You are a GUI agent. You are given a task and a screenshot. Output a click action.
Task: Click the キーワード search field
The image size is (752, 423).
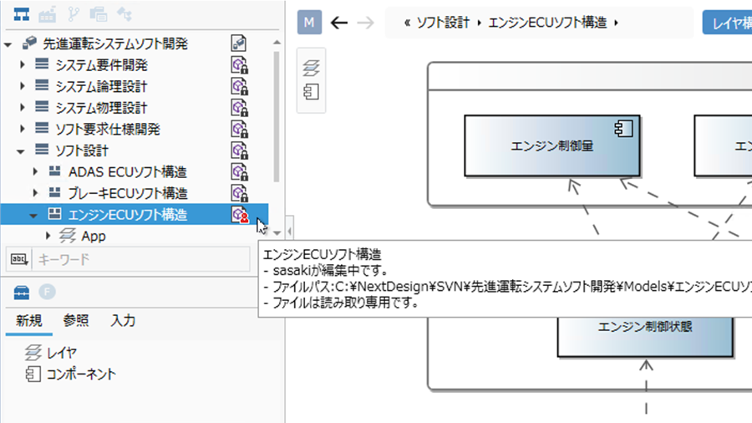click(x=140, y=260)
